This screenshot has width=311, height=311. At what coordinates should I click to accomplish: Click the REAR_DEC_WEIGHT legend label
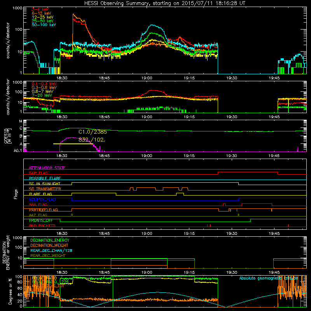(48, 256)
